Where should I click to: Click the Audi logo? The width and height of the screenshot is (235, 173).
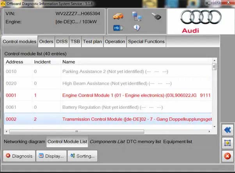(201, 21)
